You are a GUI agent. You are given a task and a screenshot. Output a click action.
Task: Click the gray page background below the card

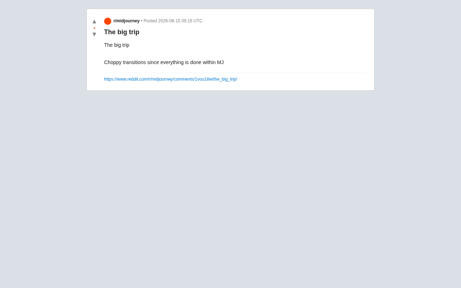coord(230,187)
